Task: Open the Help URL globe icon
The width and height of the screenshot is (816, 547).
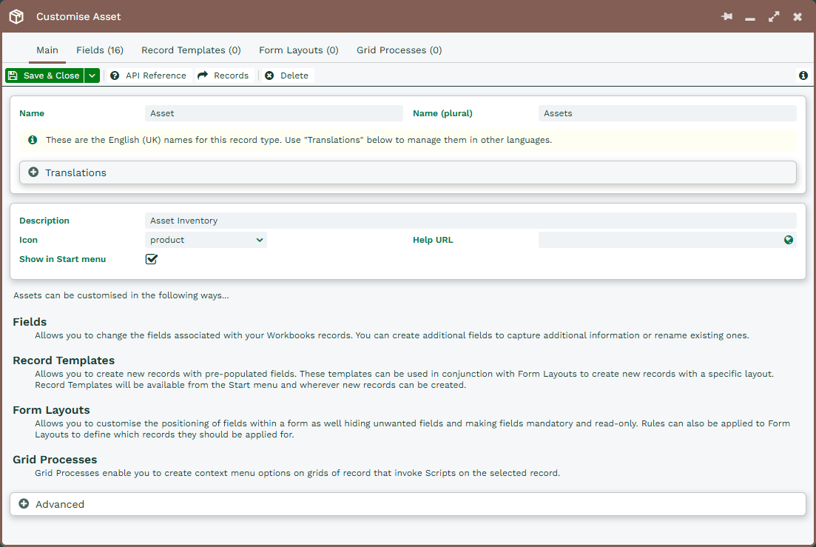Action: [789, 240]
